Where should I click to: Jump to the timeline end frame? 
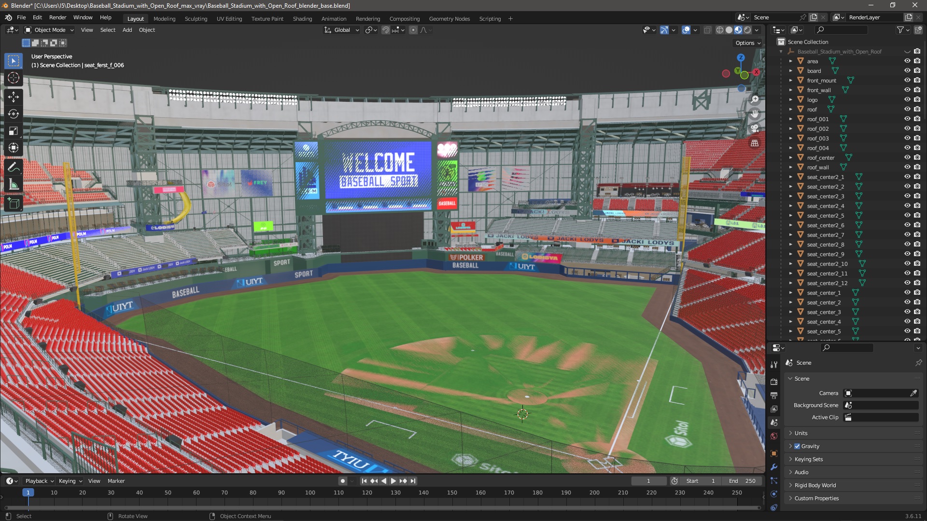413,481
